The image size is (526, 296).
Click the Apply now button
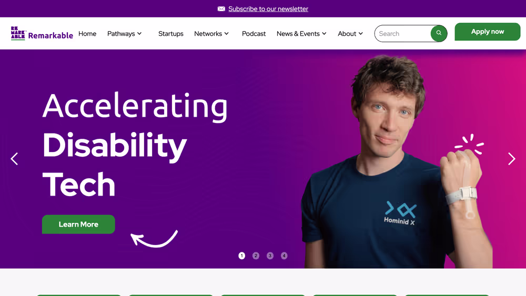(488, 32)
